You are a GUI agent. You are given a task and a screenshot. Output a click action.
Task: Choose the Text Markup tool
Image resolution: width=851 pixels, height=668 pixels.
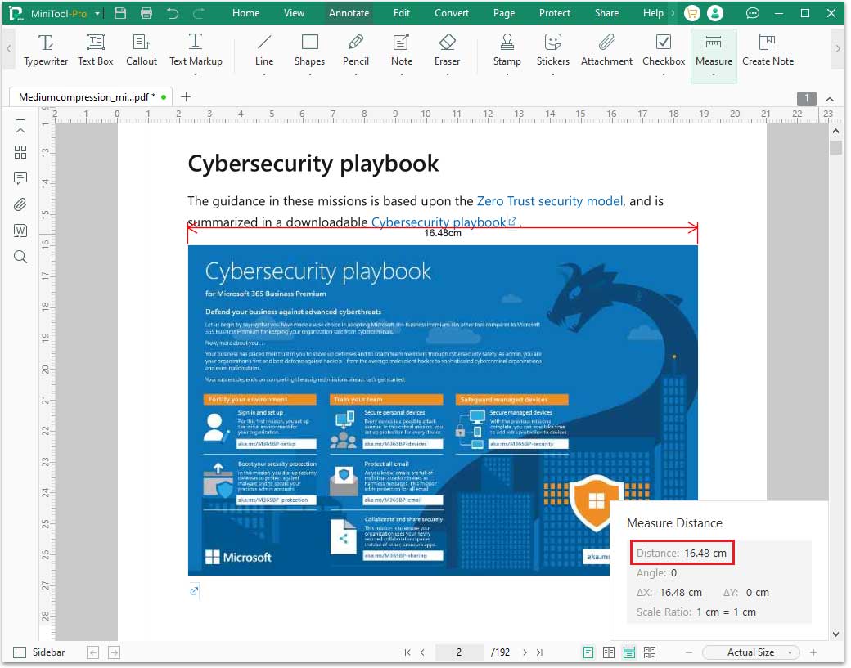(196, 51)
